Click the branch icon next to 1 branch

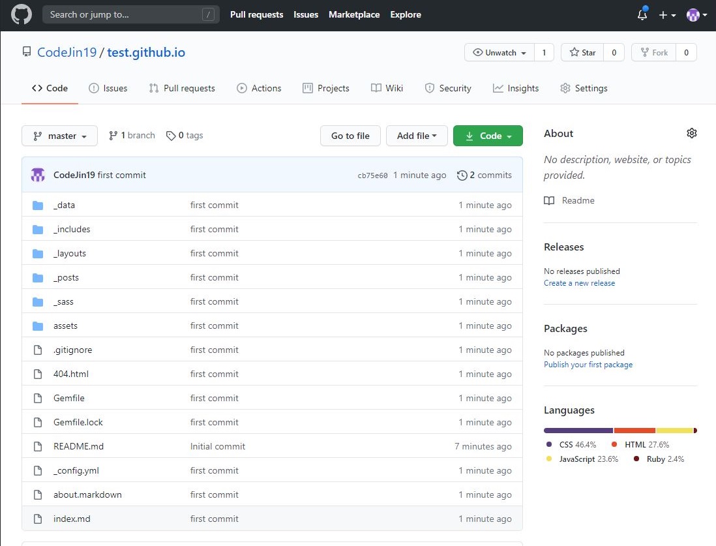[x=113, y=136]
